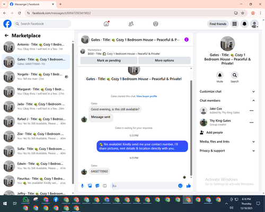Open the sticker picker icon

coord(98,185)
